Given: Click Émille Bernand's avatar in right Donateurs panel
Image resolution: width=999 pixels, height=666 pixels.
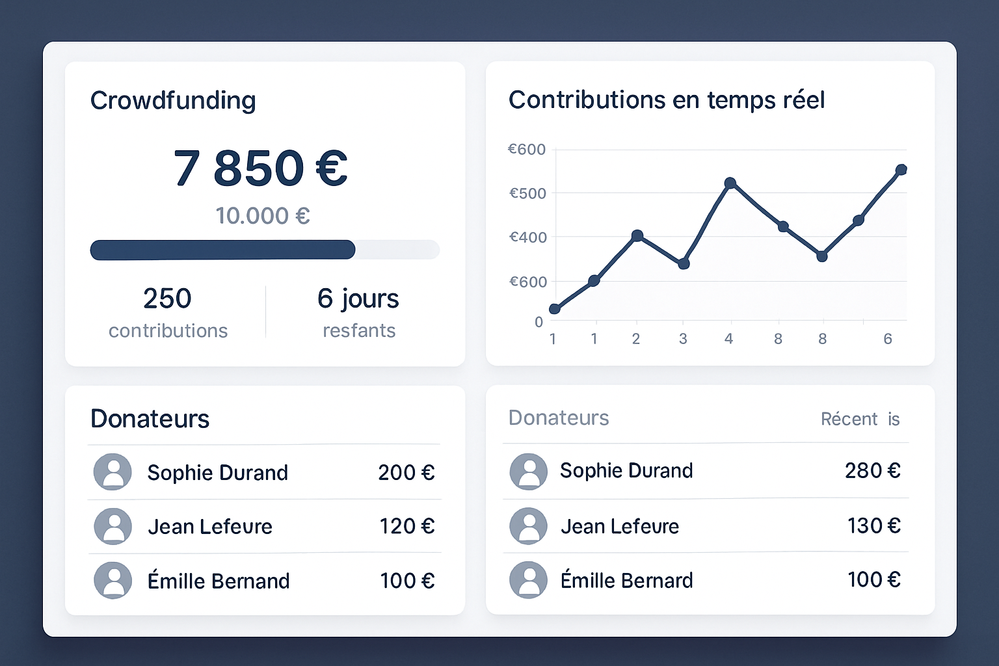Looking at the screenshot, I should (529, 579).
